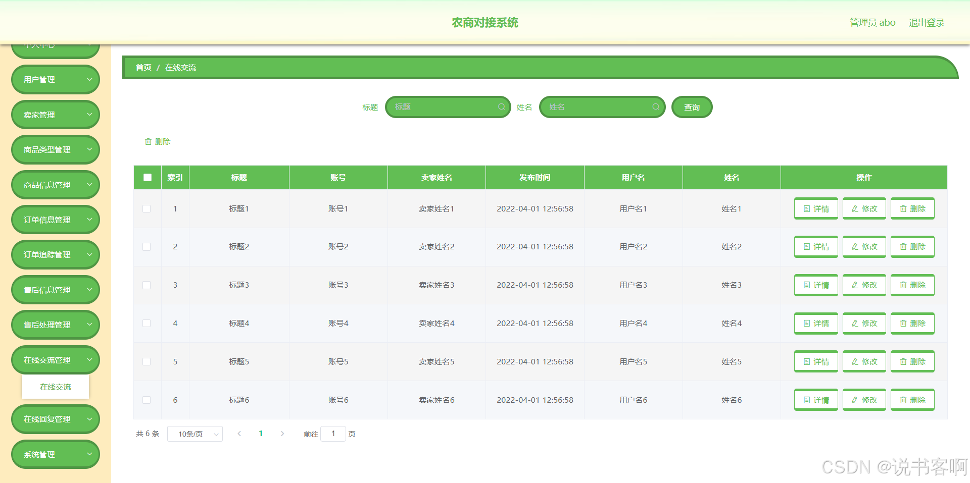Screen dimensions: 970x483
Task: Go to the next page arrow
Action: click(282, 434)
